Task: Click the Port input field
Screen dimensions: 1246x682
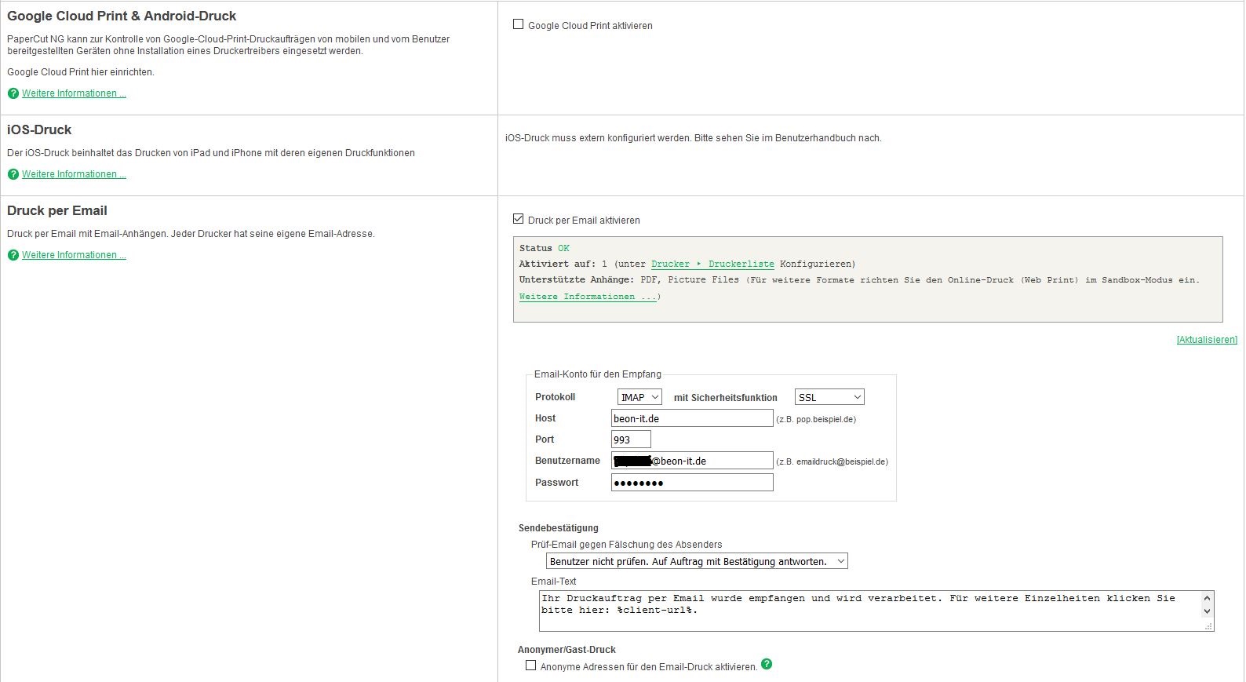Action: (631, 439)
